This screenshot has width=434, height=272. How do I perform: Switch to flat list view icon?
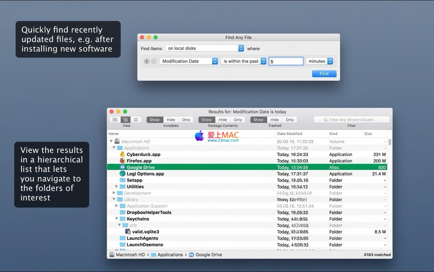(115, 120)
